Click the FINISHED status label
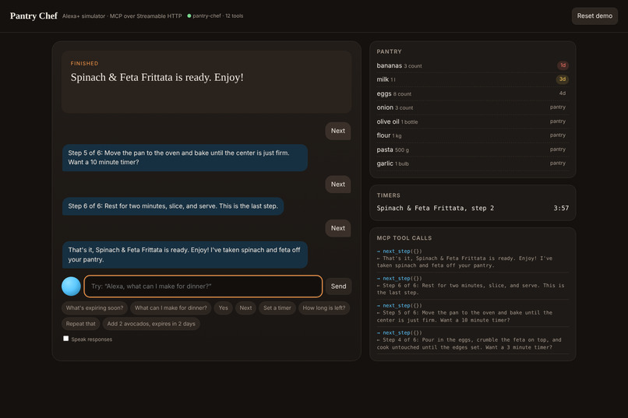The image size is (628, 418). click(84, 63)
